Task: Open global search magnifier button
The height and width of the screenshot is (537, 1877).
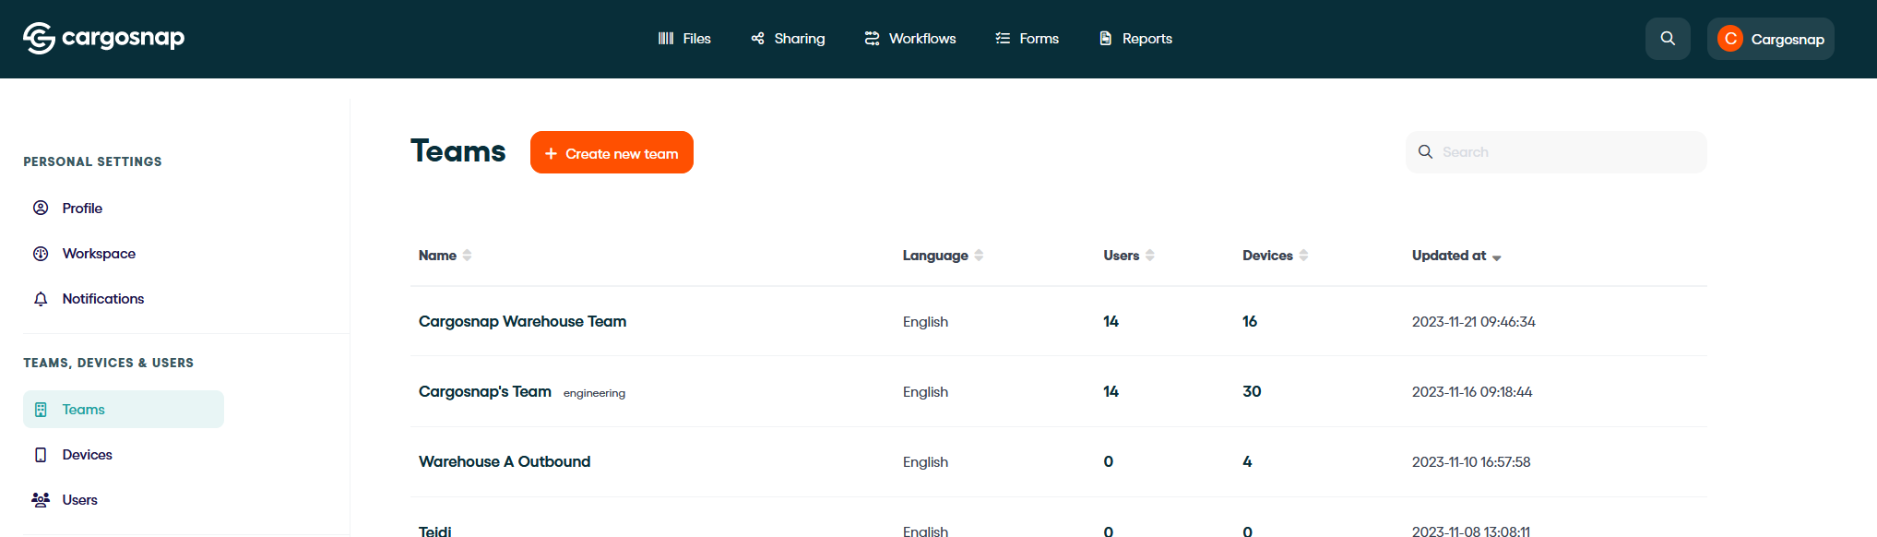Action: pyautogui.click(x=1668, y=39)
